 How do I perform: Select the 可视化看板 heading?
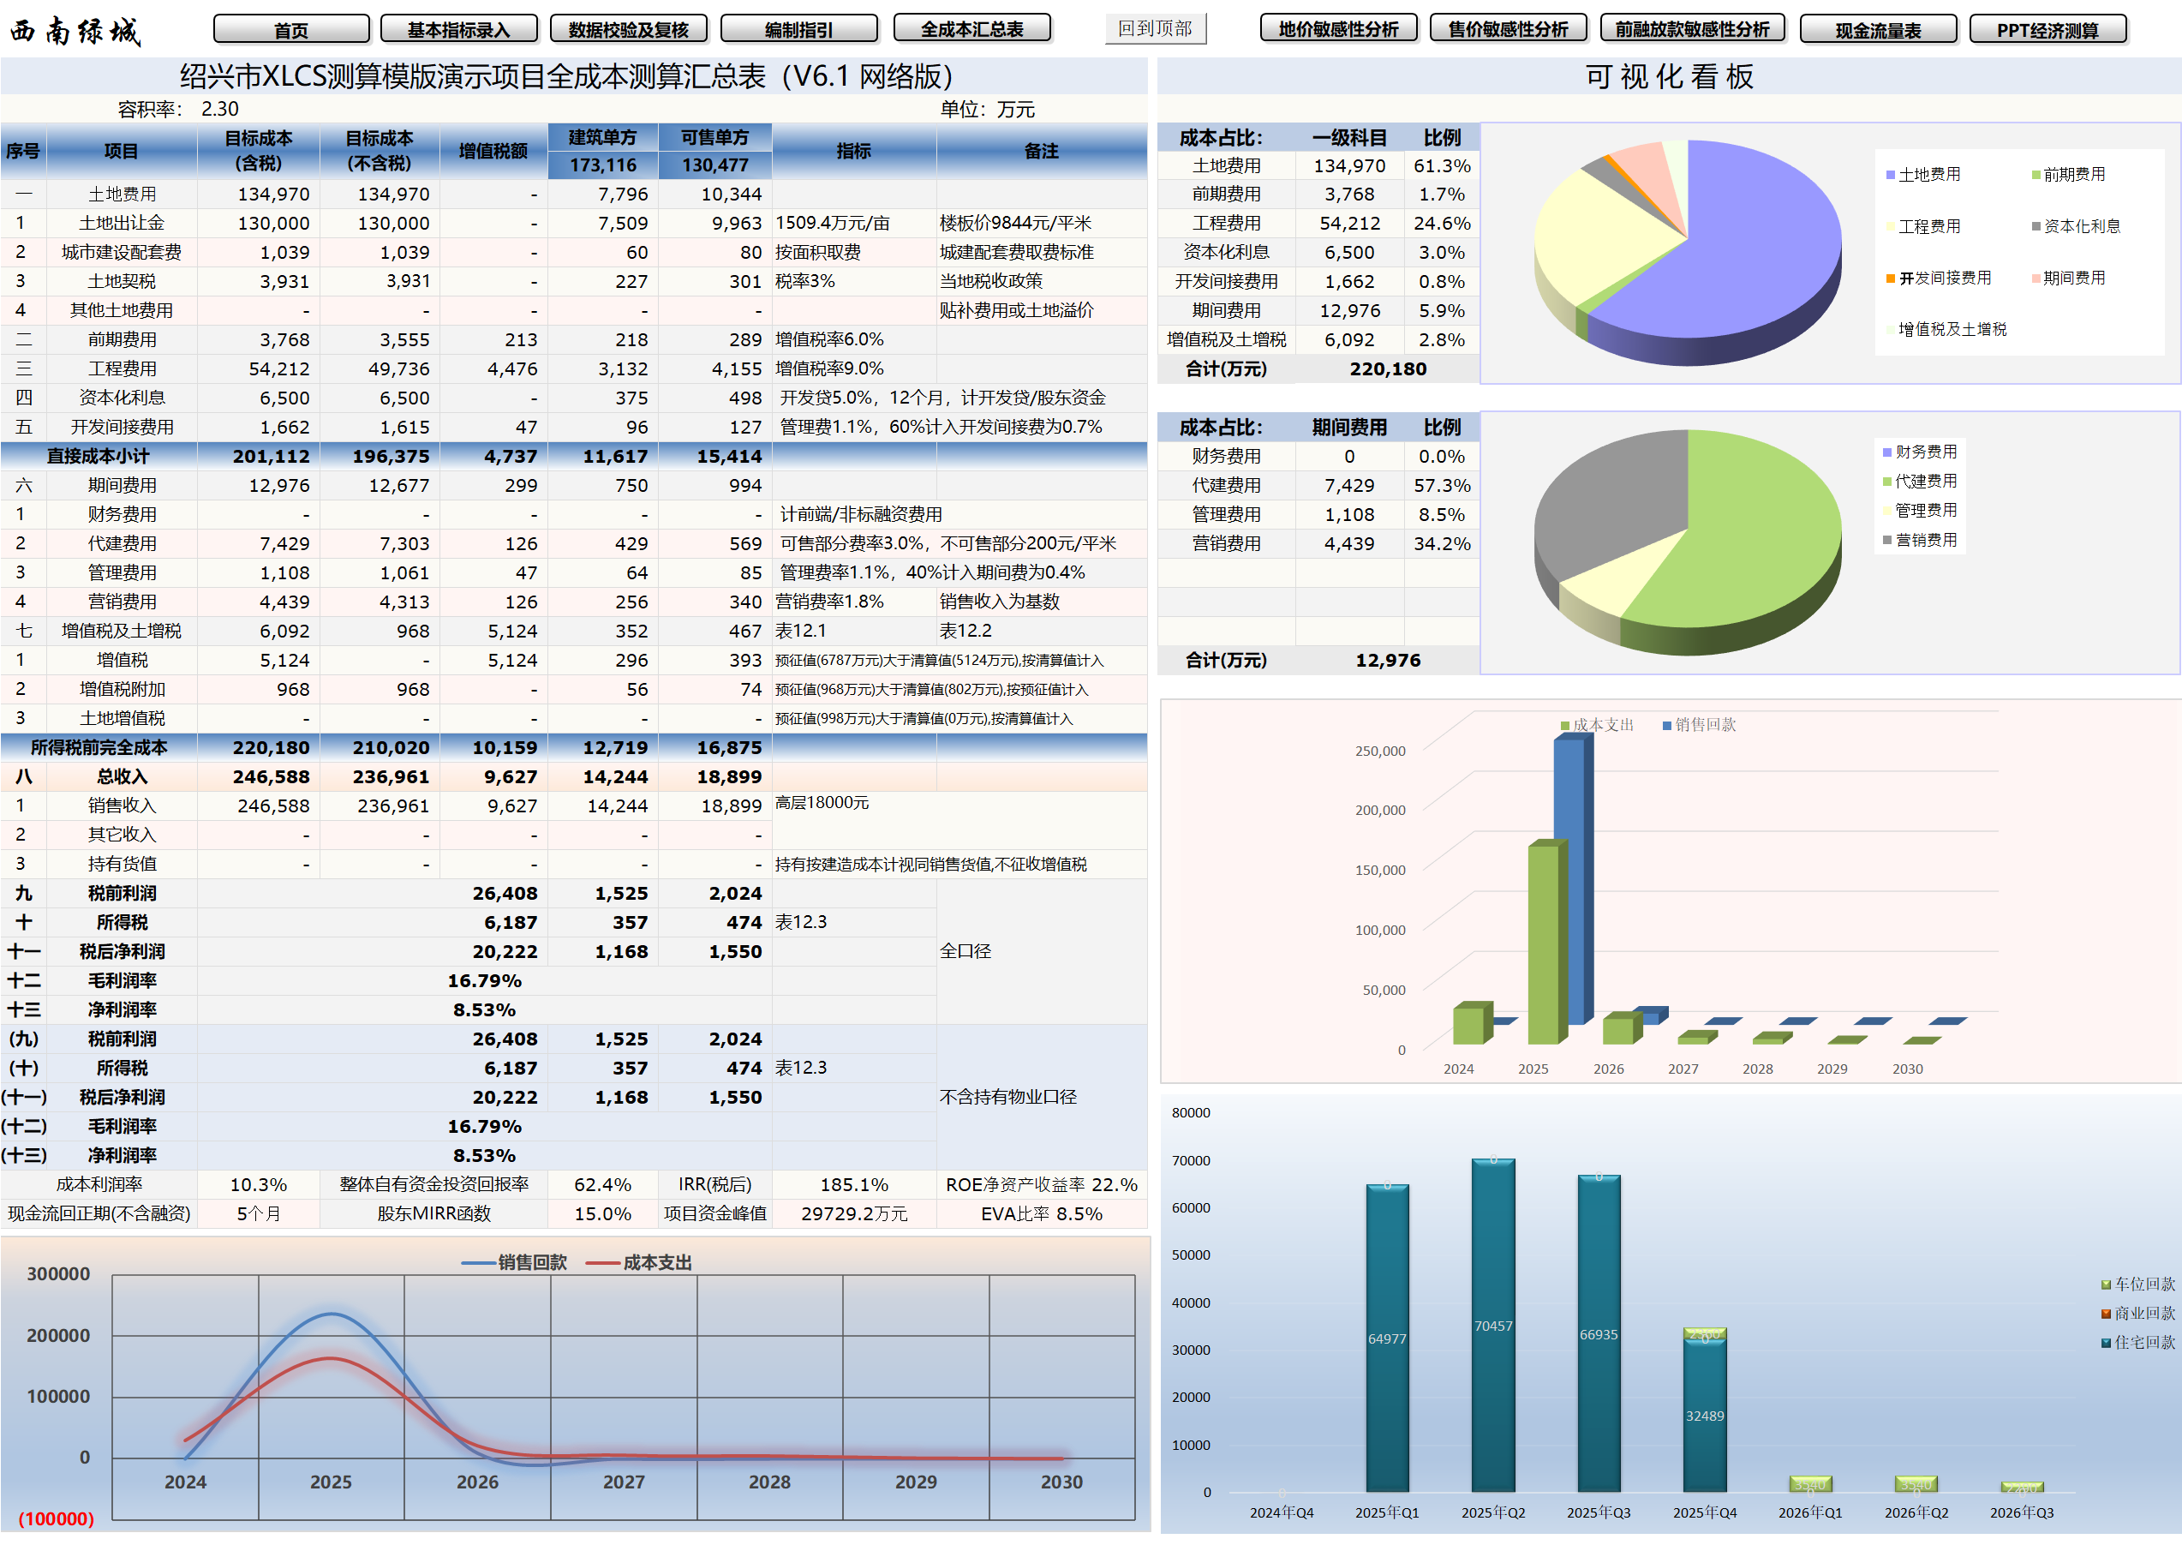1668,76
